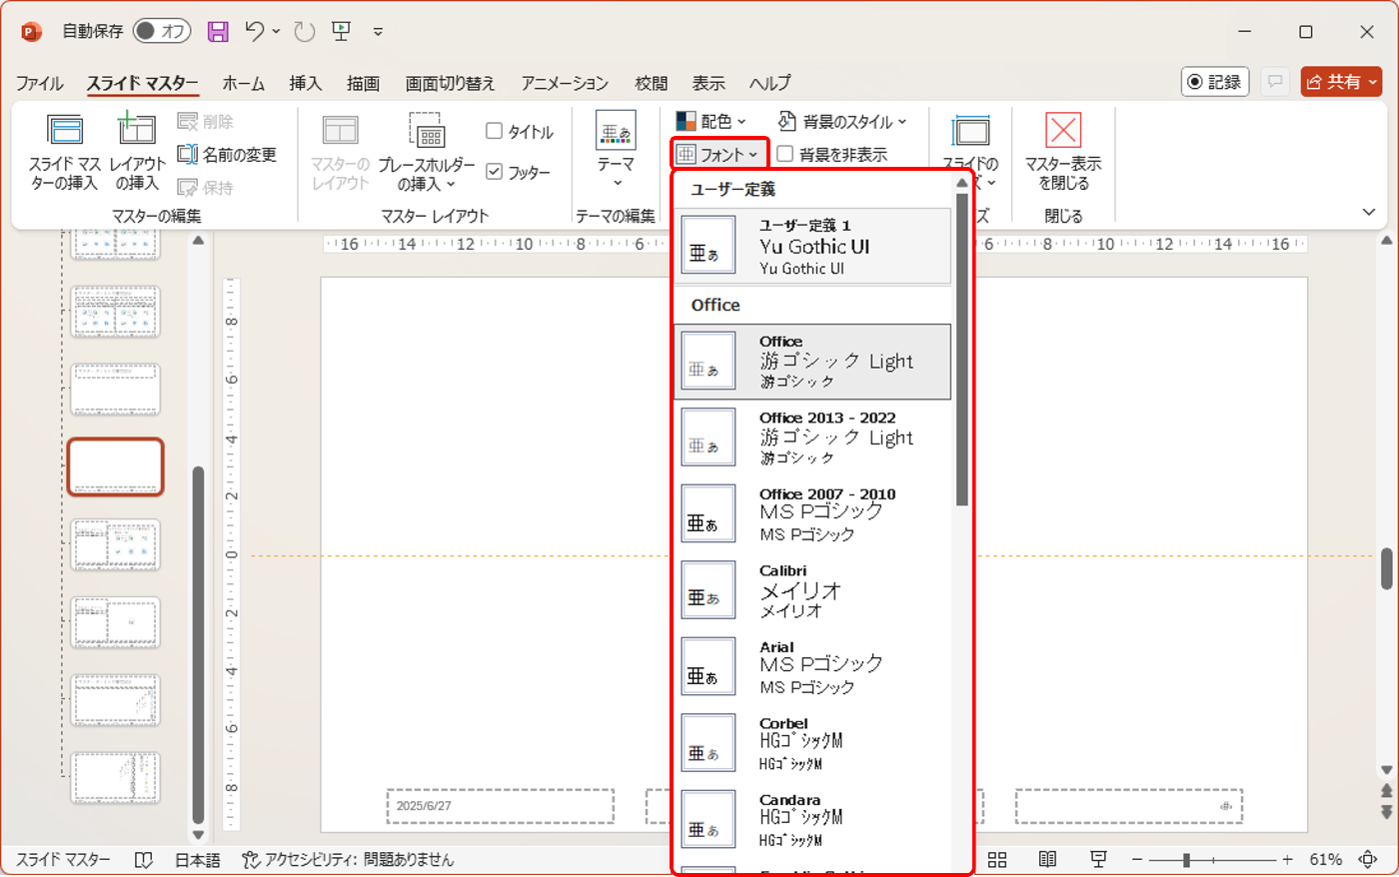Open the 配色 colors dropdown

(x=710, y=121)
